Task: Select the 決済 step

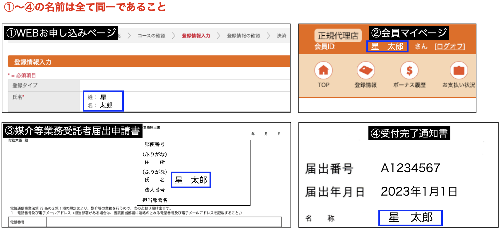Action: tap(282, 36)
